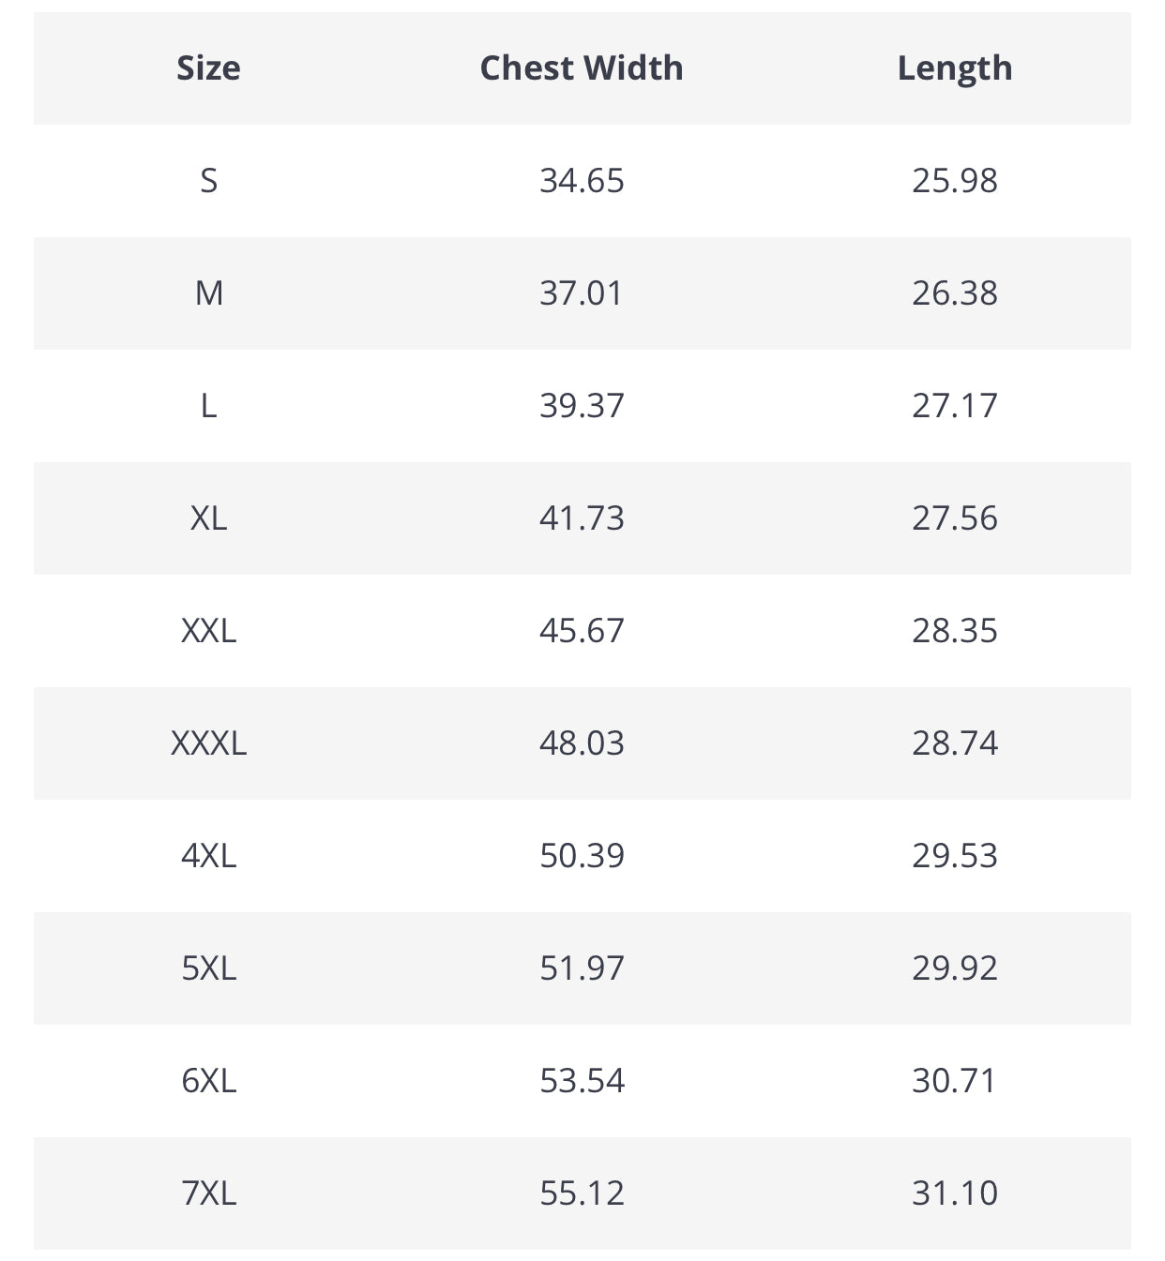1165x1261 pixels.
Task: Select length value 30.71
Action: 955,1081
